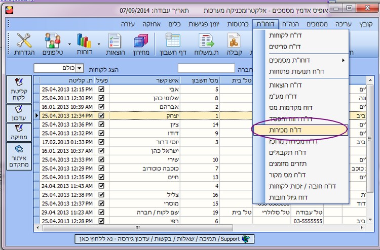The width and height of the screenshot is (380, 250).
Task: Select דוח מקדמות מס menu entry
Action: pyautogui.click(x=300, y=108)
